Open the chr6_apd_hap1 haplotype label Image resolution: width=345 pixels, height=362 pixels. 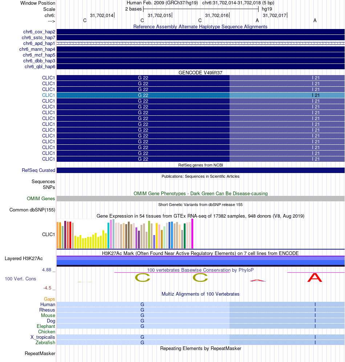pyautogui.click(x=39, y=44)
